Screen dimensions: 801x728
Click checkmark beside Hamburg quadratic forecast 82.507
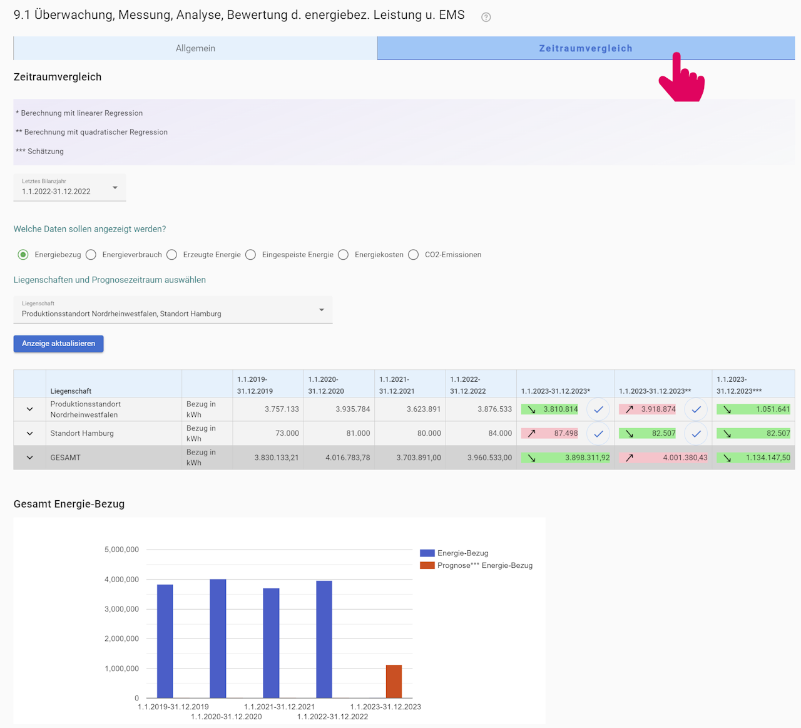(x=696, y=433)
